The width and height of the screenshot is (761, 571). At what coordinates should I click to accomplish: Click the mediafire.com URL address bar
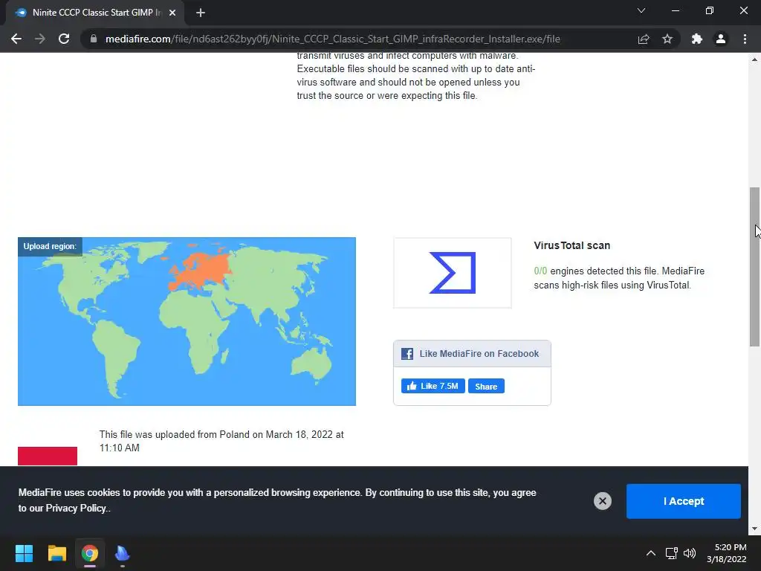tap(333, 39)
